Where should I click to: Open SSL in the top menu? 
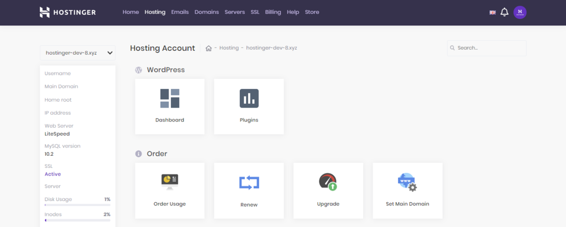255,12
